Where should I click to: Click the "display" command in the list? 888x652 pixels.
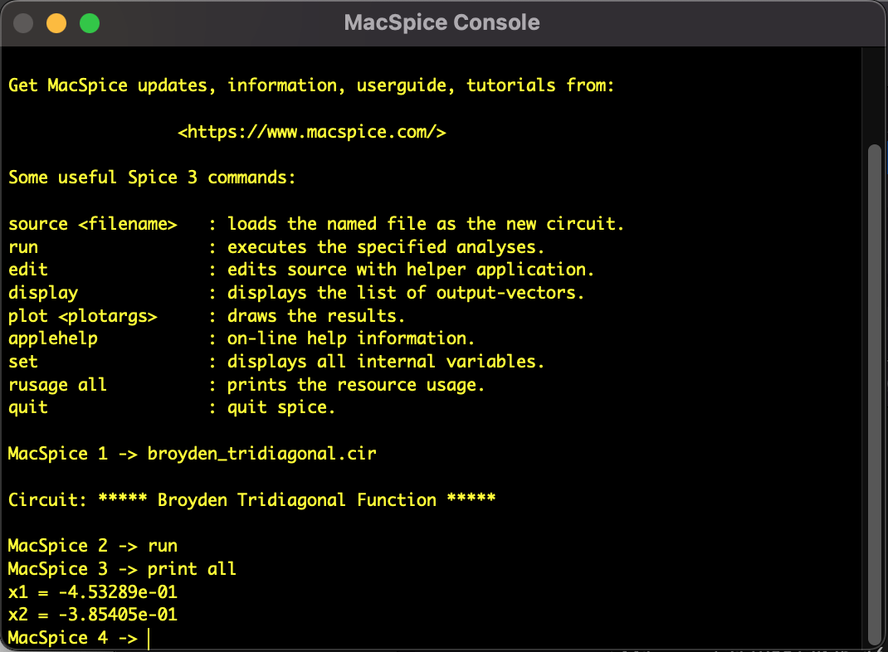pos(43,293)
